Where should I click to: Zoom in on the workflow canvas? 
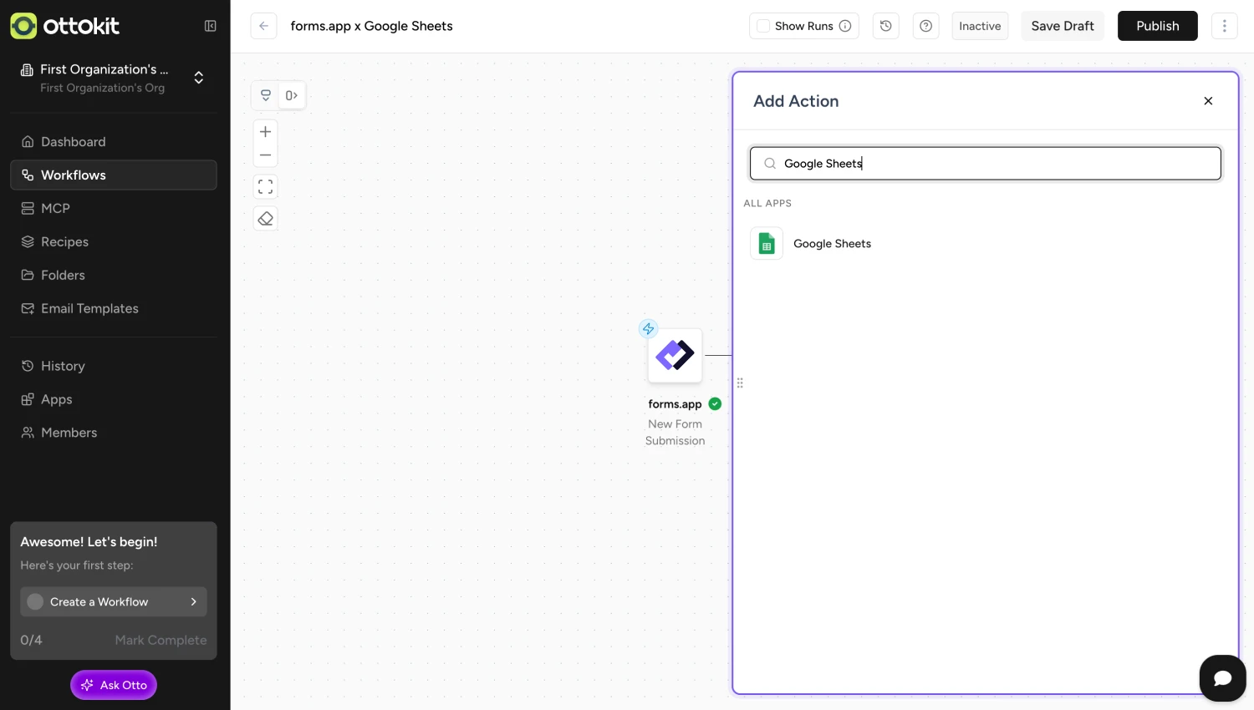tap(265, 131)
